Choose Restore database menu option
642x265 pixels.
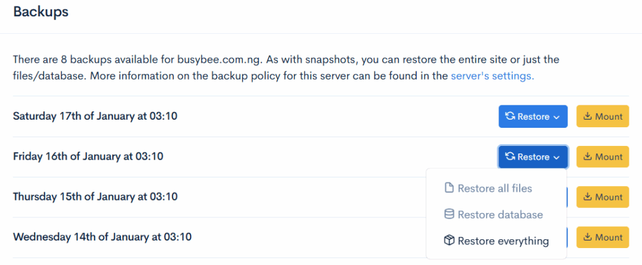[500, 214]
